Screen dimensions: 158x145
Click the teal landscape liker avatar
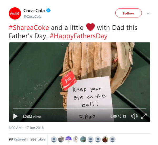click(x=83, y=139)
